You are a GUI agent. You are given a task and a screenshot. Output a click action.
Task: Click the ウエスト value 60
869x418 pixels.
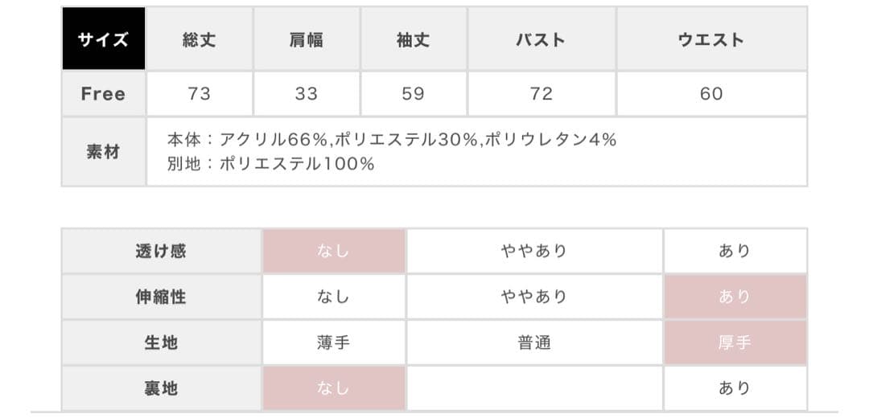711,93
